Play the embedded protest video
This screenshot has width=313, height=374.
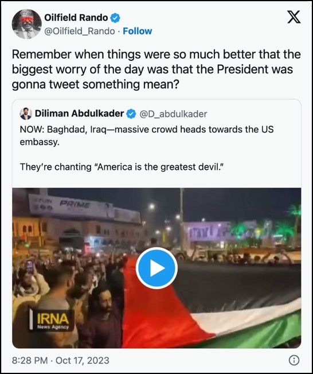[x=156, y=268]
